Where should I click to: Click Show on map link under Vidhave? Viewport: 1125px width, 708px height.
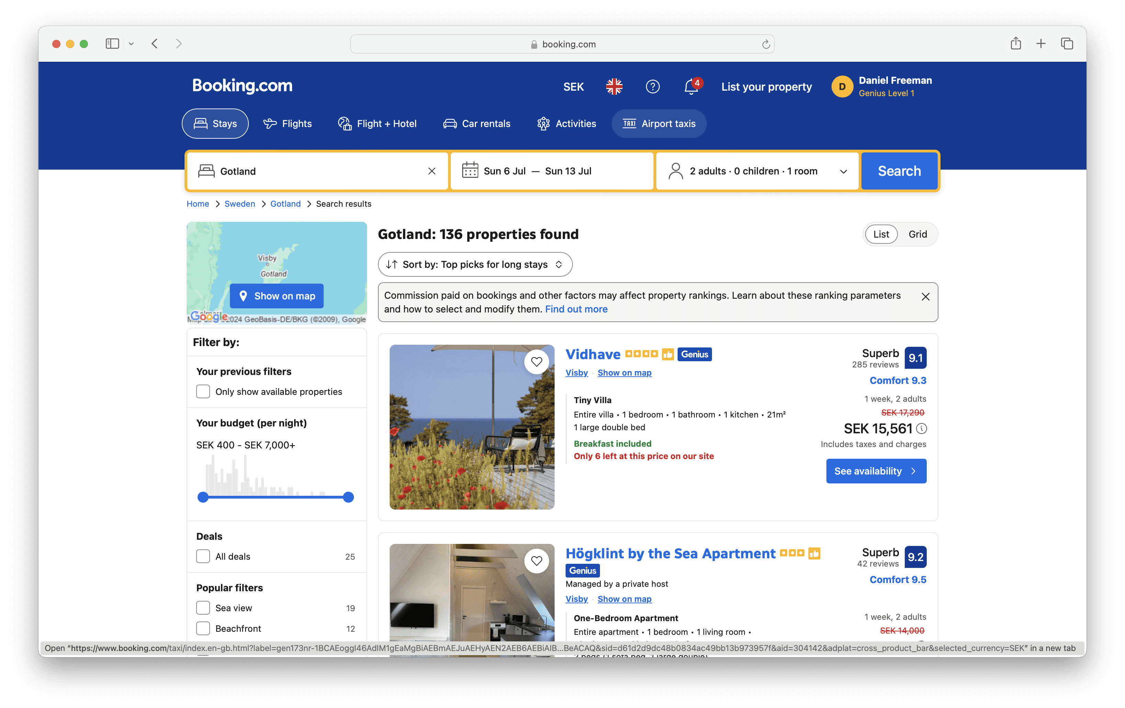pyautogui.click(x=624, y=373)
